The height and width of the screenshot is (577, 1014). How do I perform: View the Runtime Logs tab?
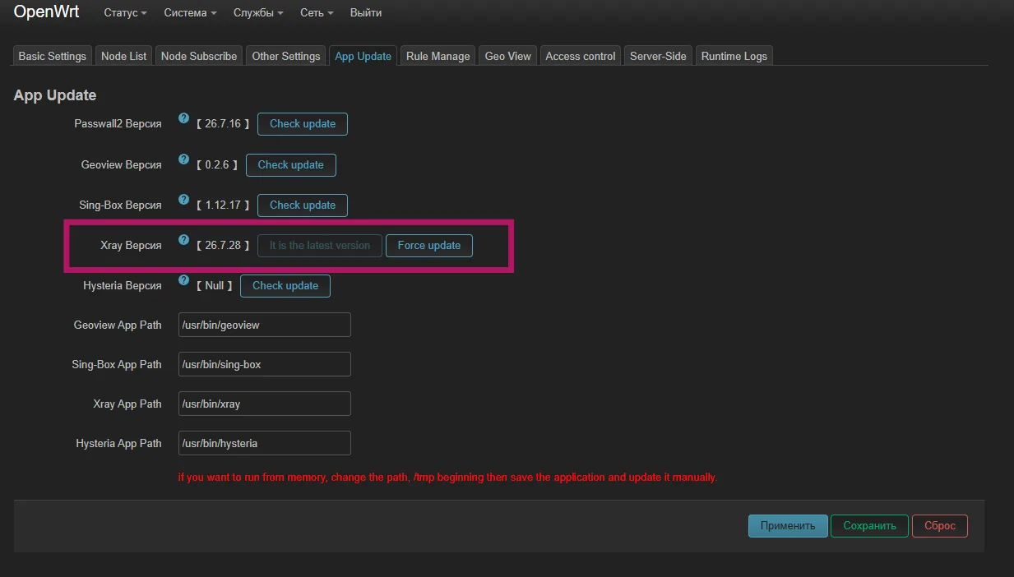(734, 56)
